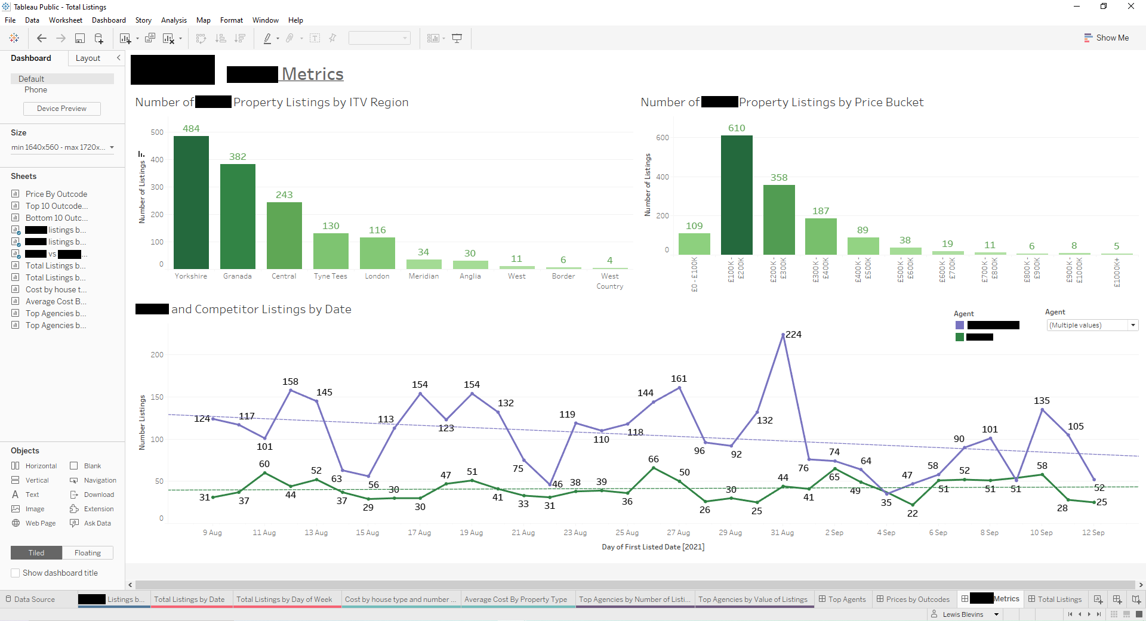Switch to the Layout pane

coord(88,58)
